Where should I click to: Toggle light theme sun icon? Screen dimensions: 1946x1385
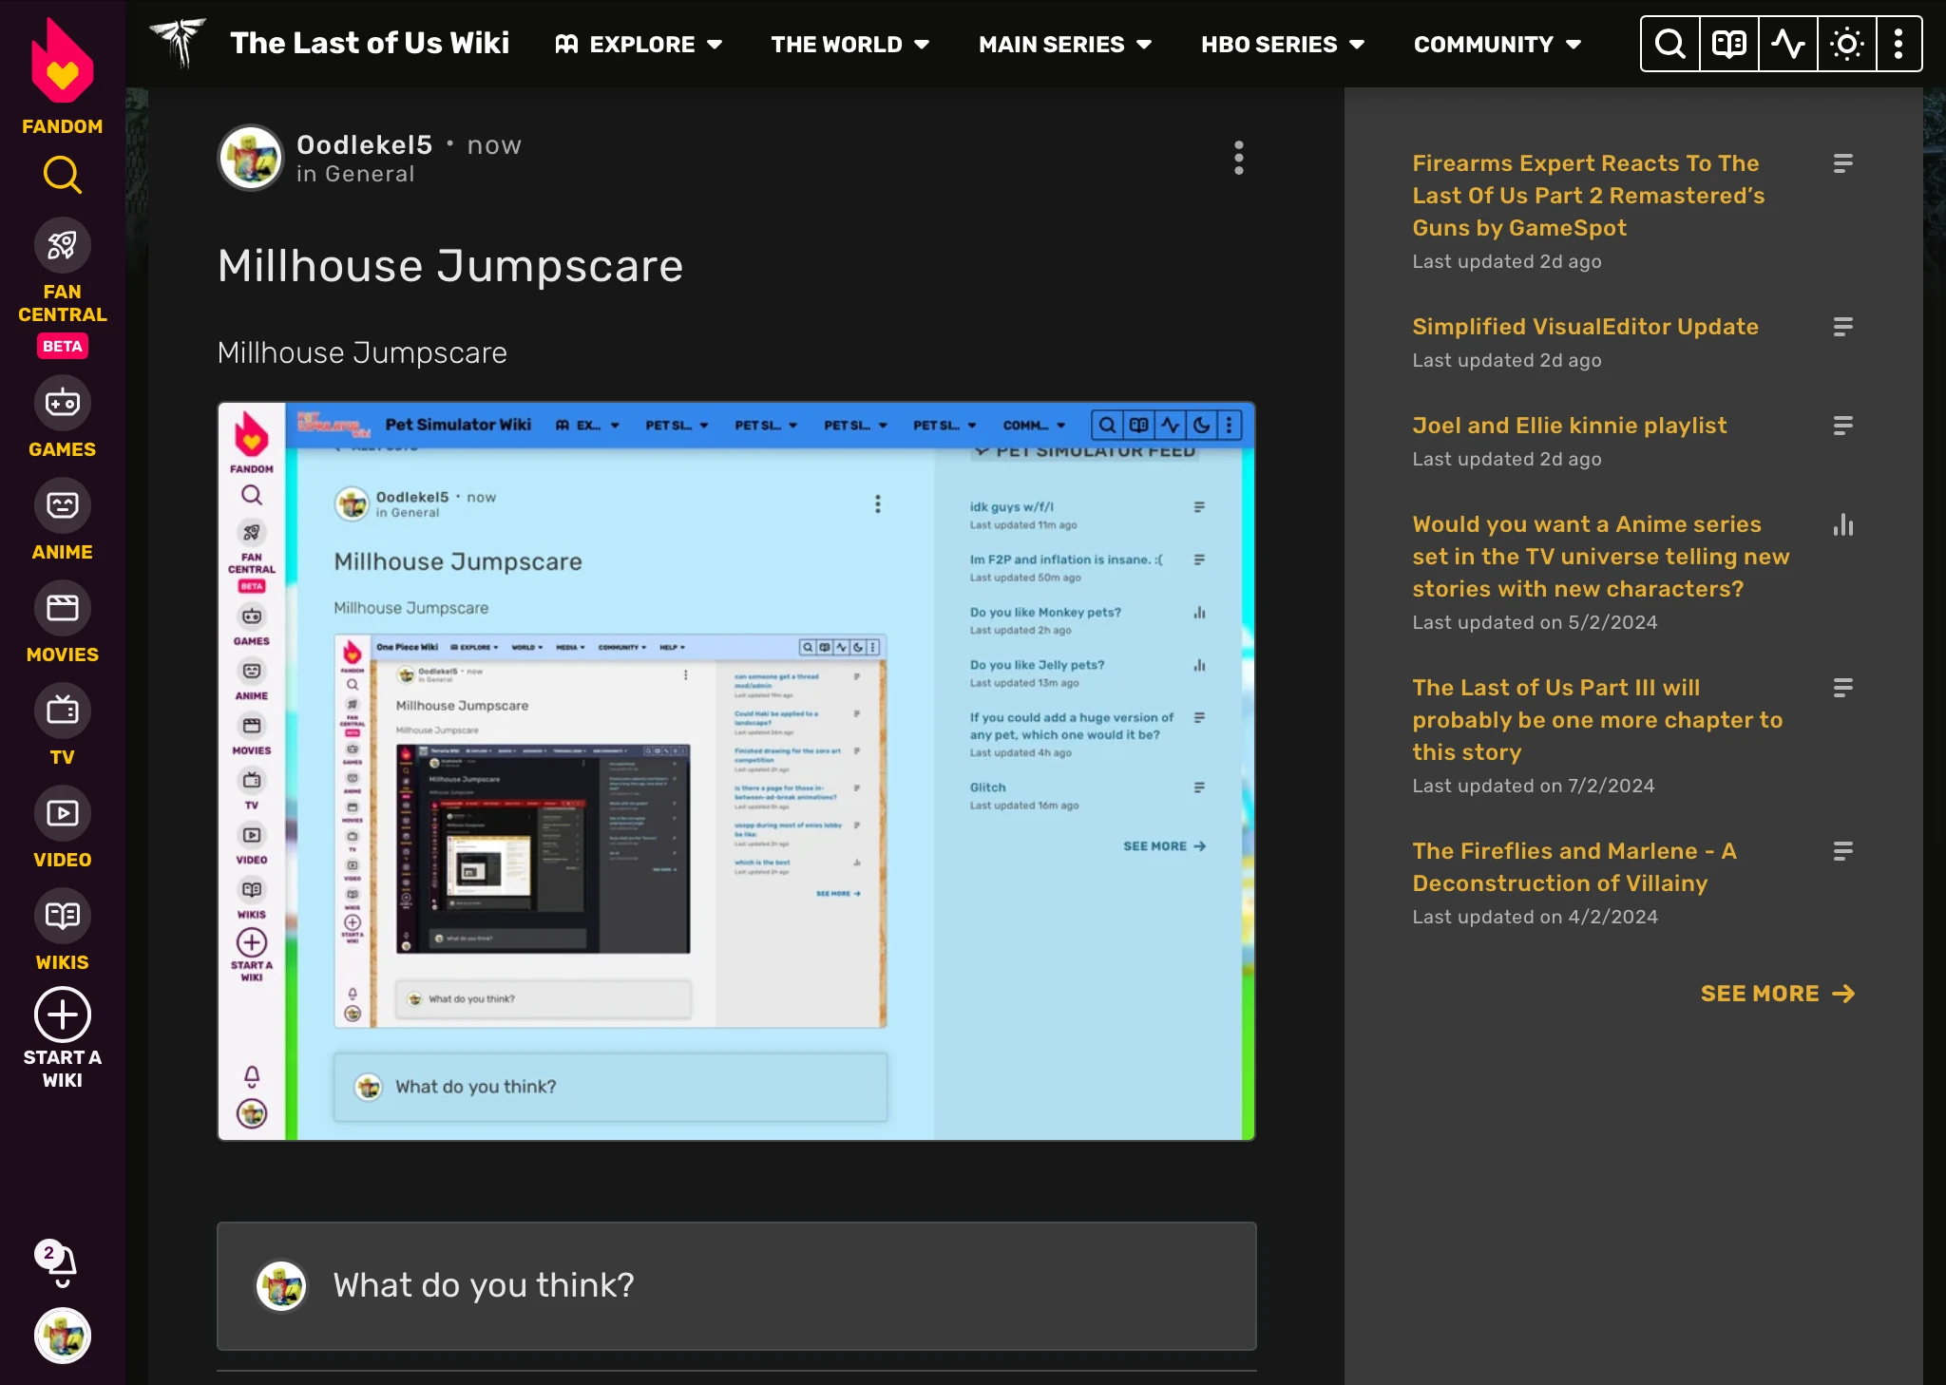point(1846,44)
